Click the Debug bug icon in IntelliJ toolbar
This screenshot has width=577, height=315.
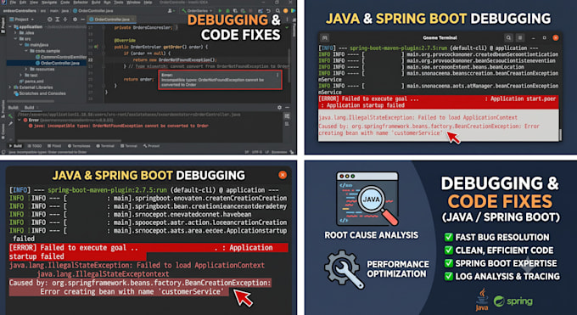[x=227, y=11]
